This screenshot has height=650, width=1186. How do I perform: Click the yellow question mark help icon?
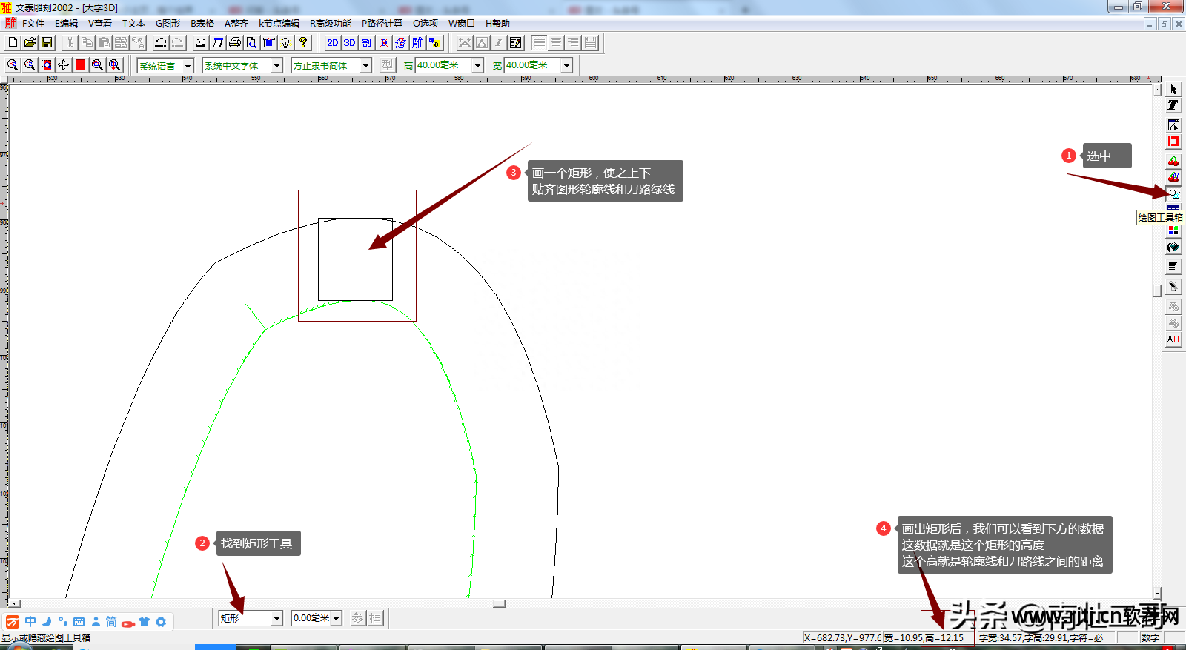coord(303,43)
